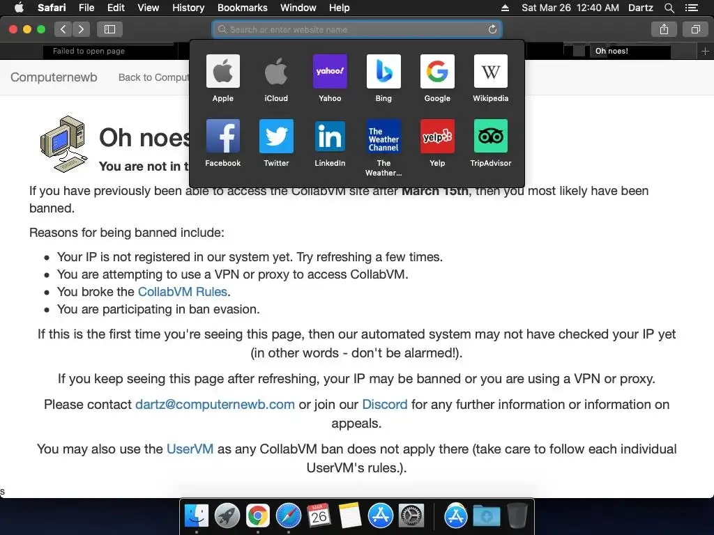Open the Bookmarks menu
This screenshot has width=714, height=535.
click(x=242, y=8)
